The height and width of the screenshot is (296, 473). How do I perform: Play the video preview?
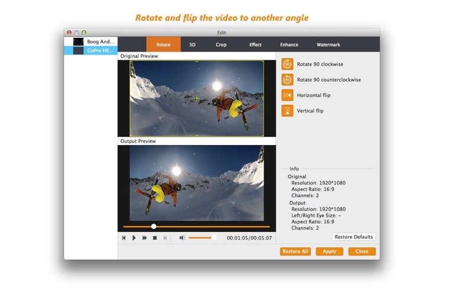coord(134,238)
